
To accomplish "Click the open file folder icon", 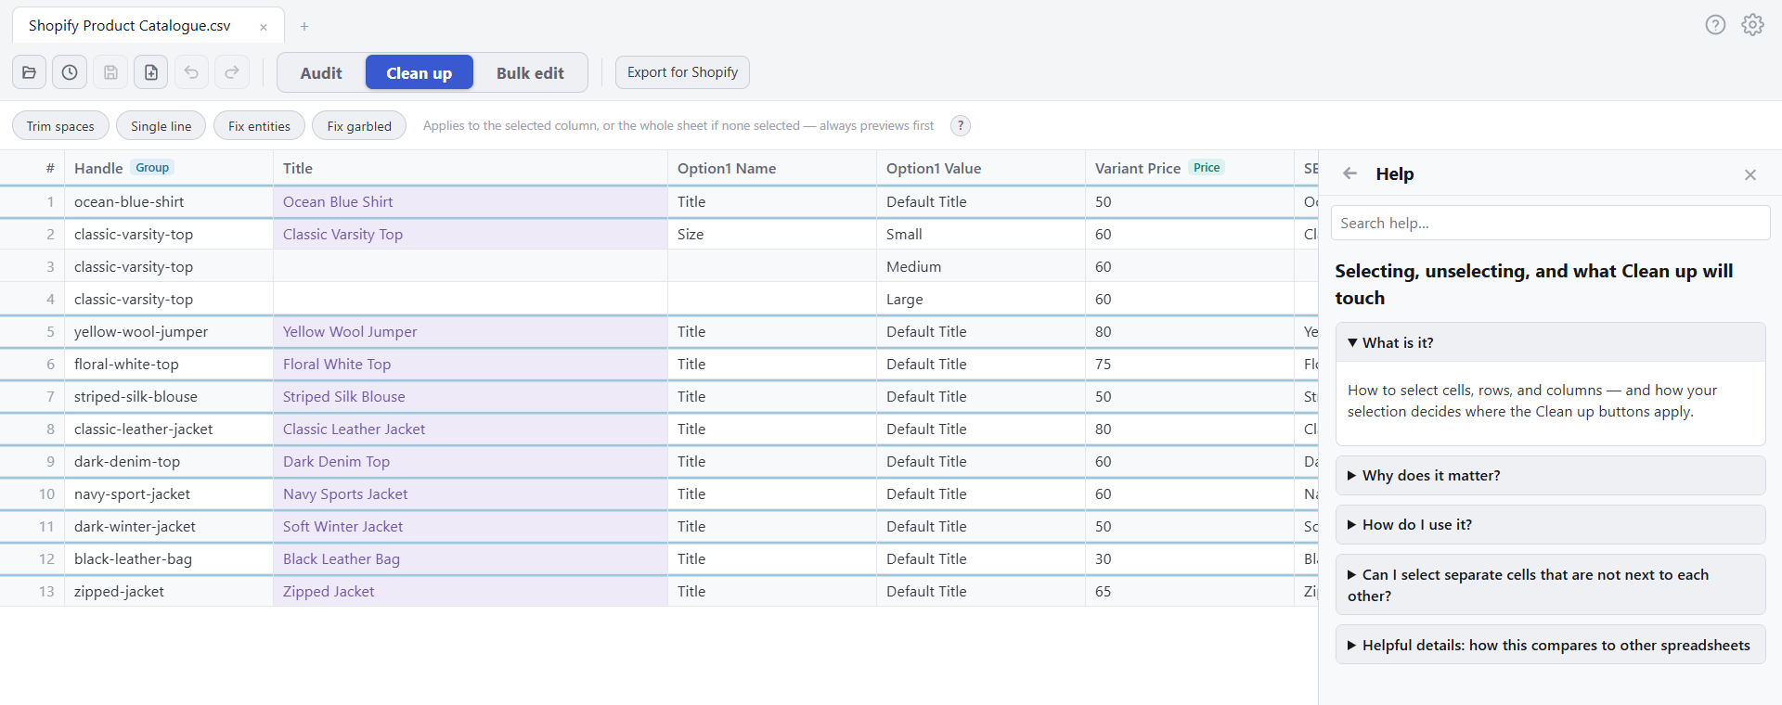I will click(29, 72).
